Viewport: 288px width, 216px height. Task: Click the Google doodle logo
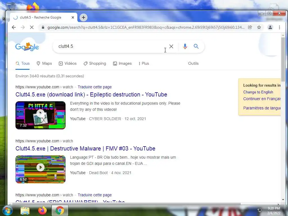click(27, 47)
